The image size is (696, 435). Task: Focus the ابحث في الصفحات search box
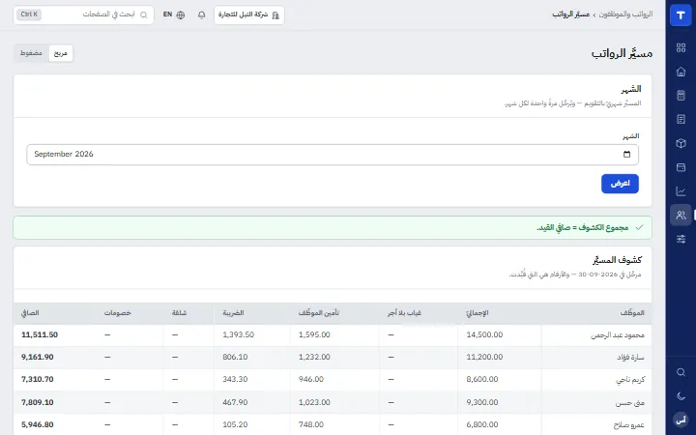[84, 14]
